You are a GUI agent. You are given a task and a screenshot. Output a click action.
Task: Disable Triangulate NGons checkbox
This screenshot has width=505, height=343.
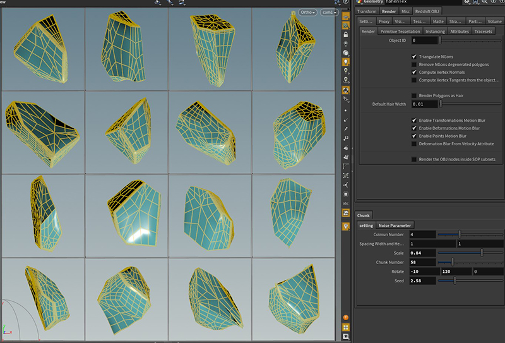(x=414, y=56)
